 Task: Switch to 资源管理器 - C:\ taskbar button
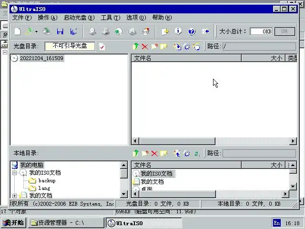pos(66,223)
